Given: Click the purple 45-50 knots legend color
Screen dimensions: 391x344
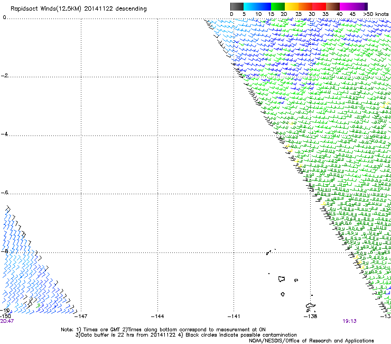Looking at the screenshot, I should click(360, 6).
